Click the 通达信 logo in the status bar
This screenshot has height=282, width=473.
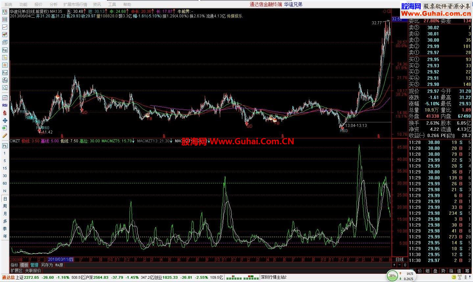pyautogui.click(x=8, y=277)
